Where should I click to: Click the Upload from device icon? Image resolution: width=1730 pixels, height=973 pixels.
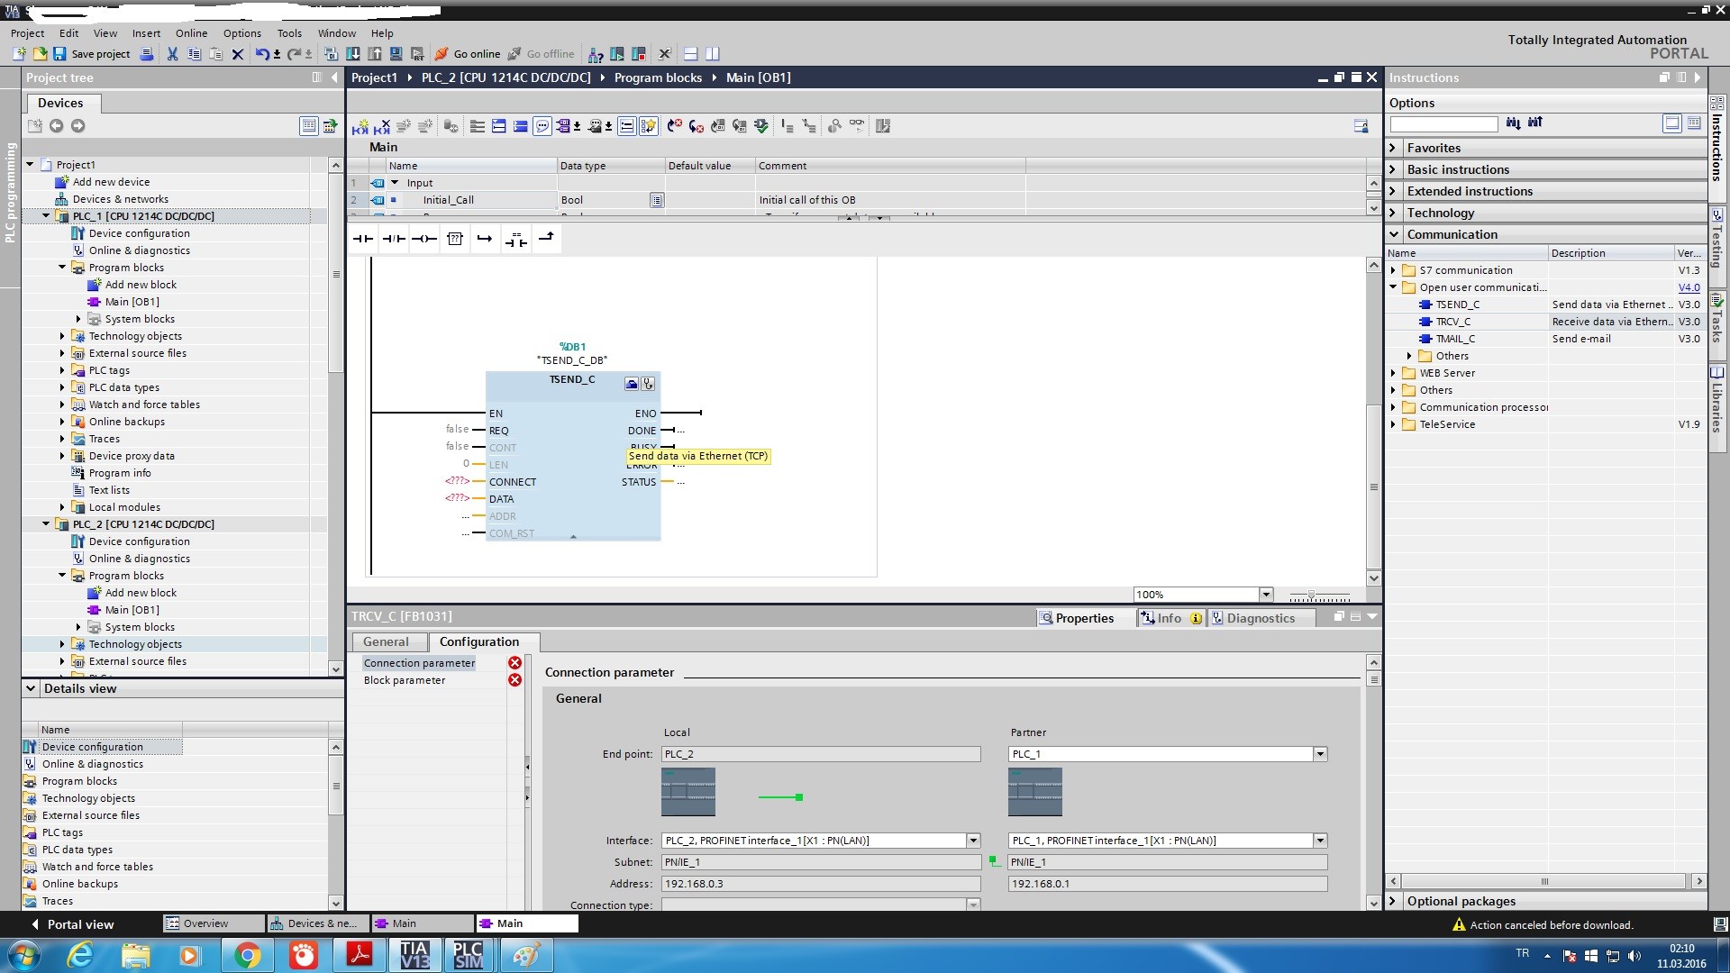pyautogui.click(x=375, y=54)
